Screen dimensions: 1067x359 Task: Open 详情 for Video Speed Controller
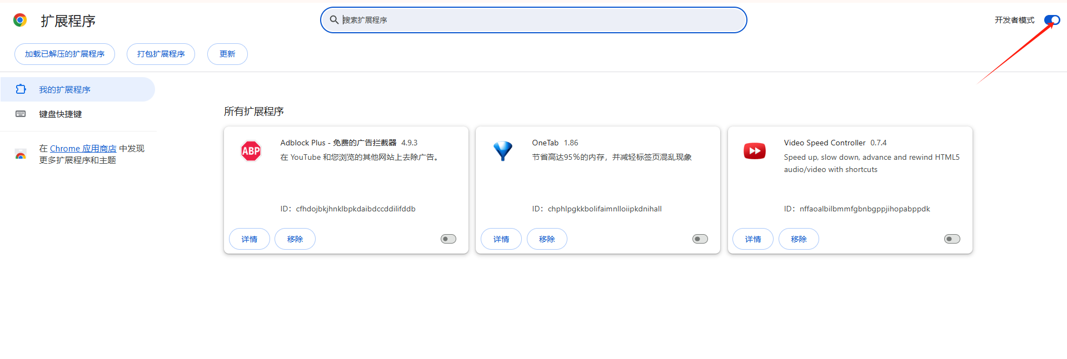[753, 239]
